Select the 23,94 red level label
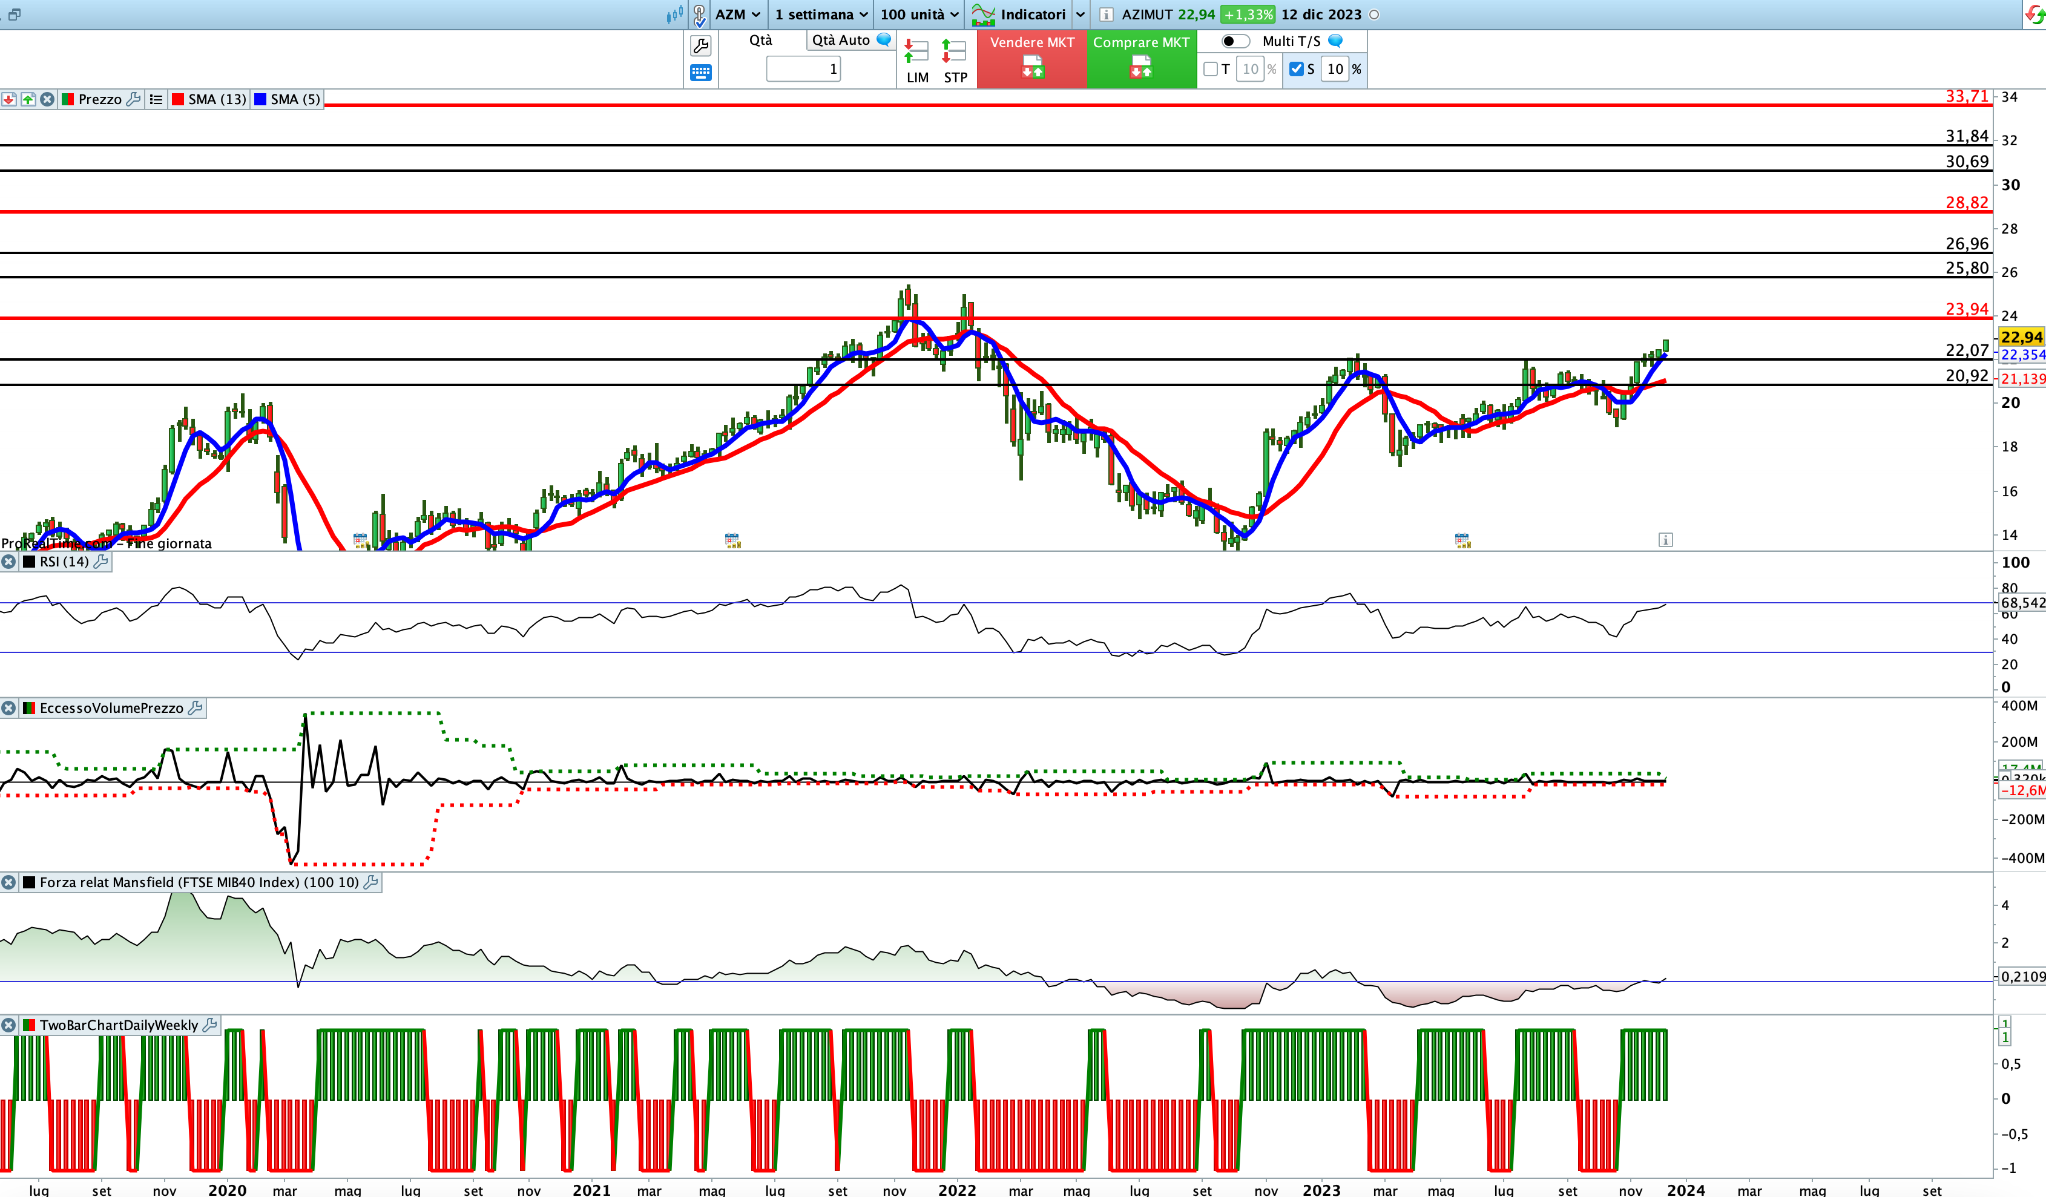The image size is (2046, 1197). click(x=1967, y=309)
